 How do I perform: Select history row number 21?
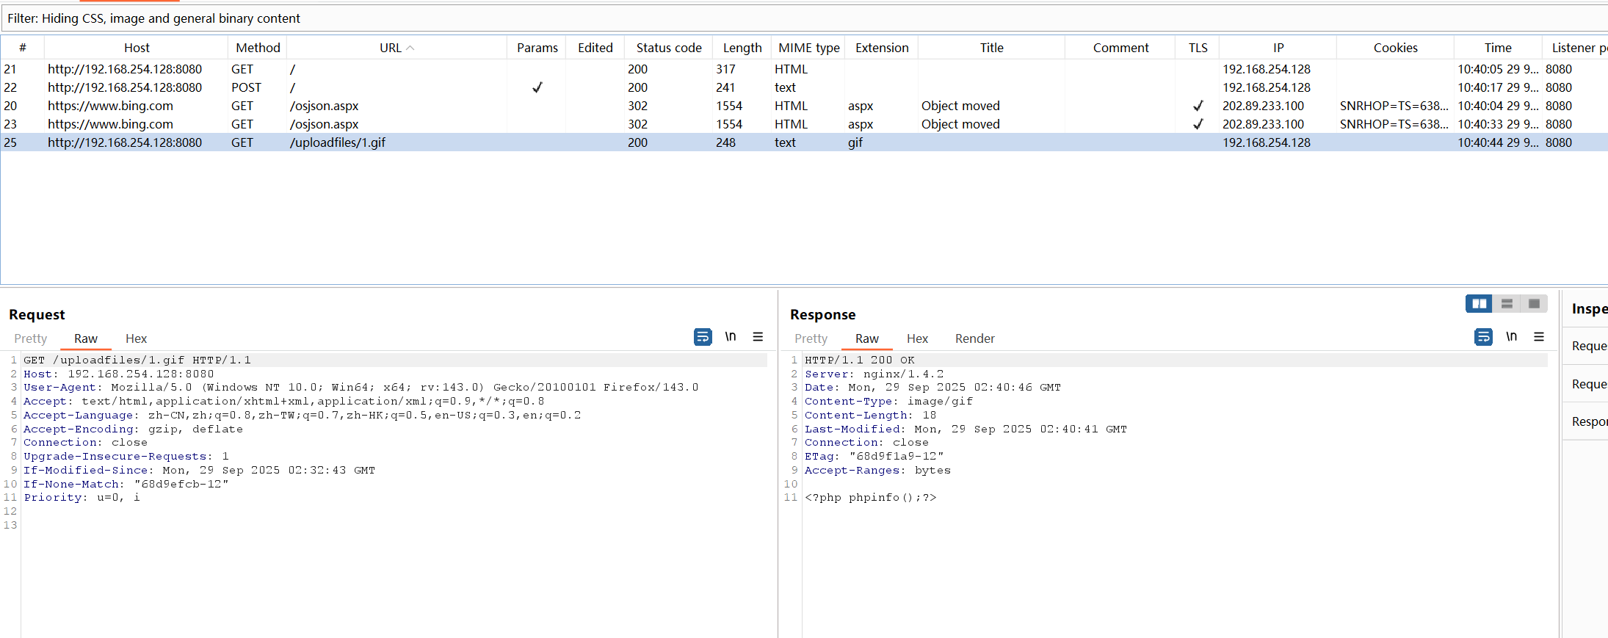click(x=804, y=69)
